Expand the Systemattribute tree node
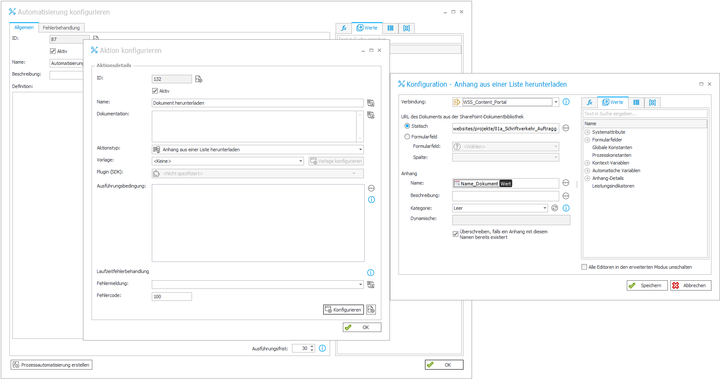 pyautogui.click(x=587, y=132)
